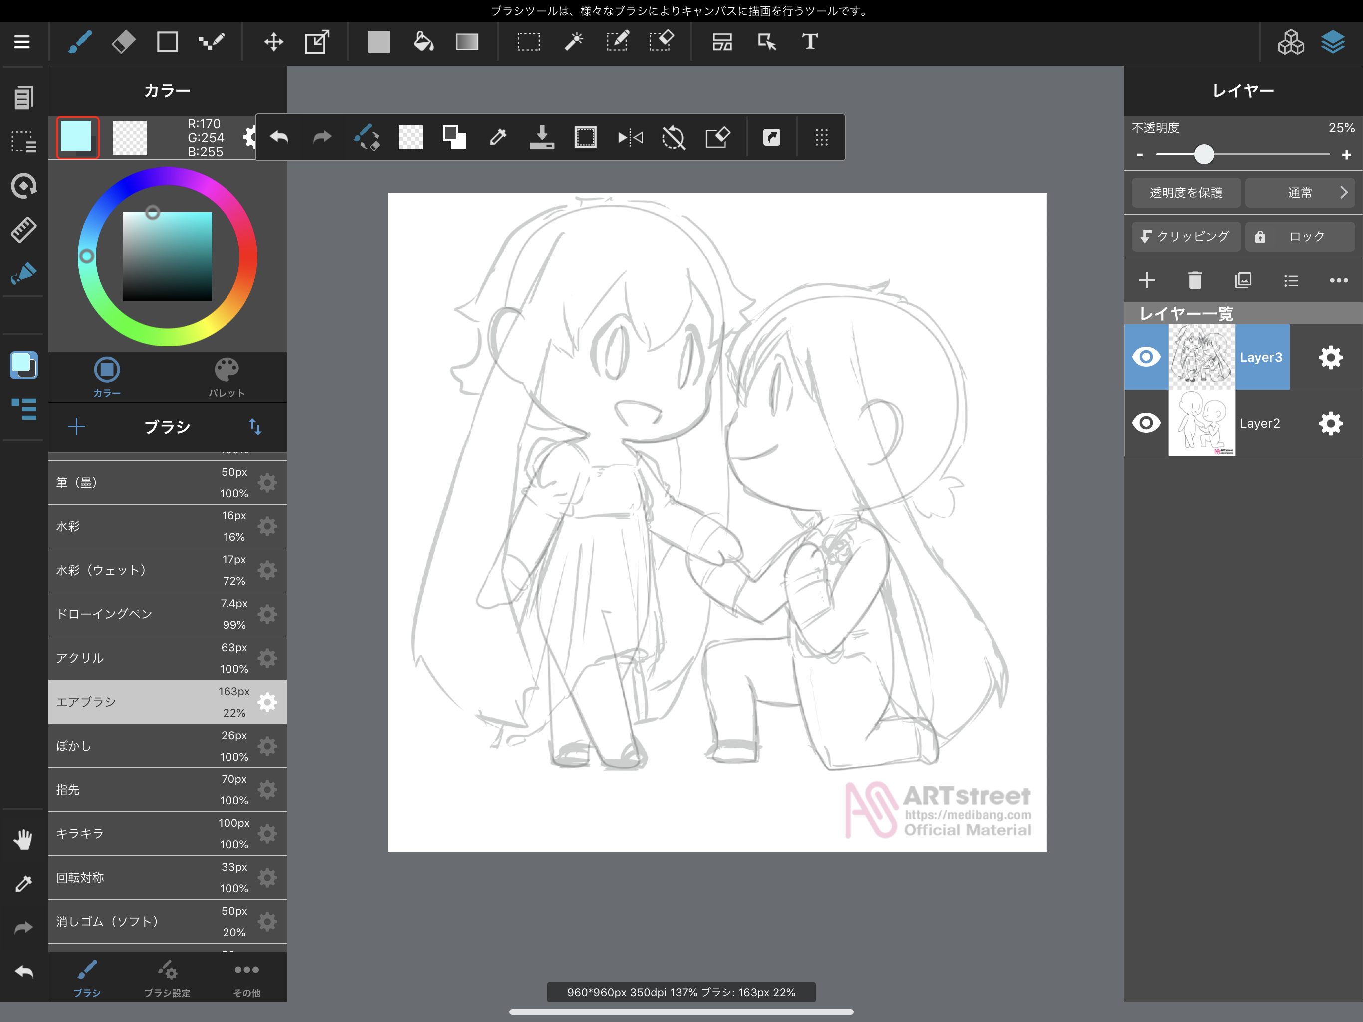The height and width of the screenshot is (1022, 1363).
Task: Select Layer2 thumbnail
Action: 1201,423
